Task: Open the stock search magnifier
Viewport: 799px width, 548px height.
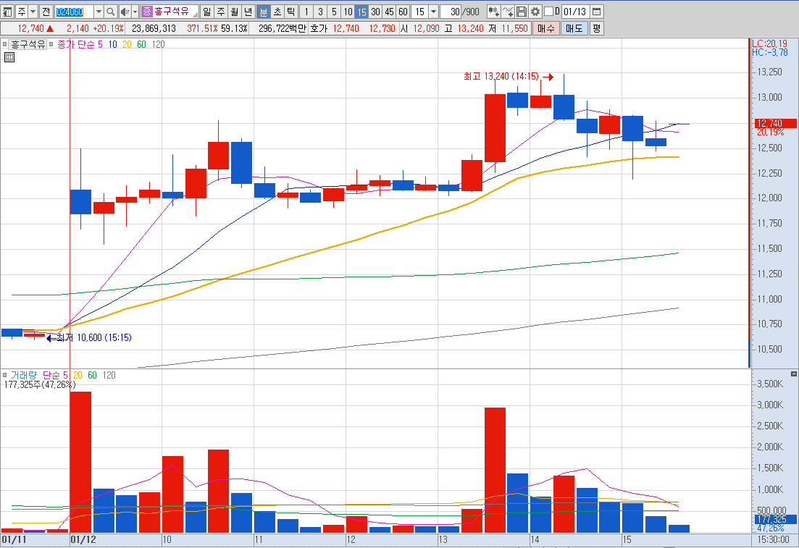Action: [x=111, y=11]
